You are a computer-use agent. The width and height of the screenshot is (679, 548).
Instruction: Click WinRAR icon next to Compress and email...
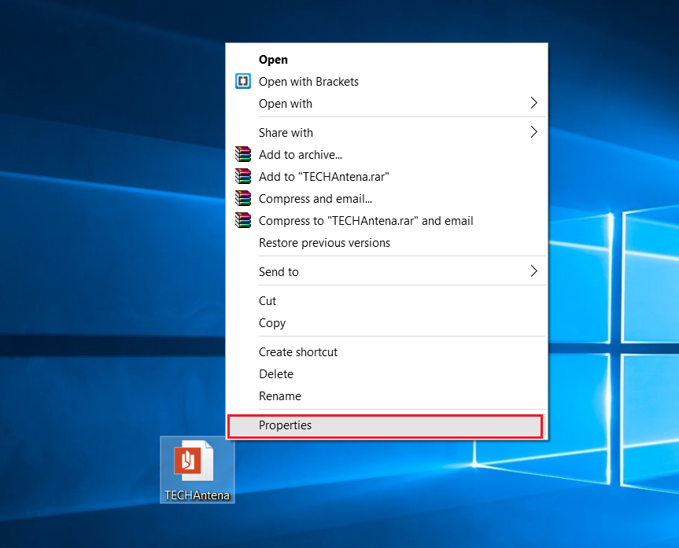point(243,198)
